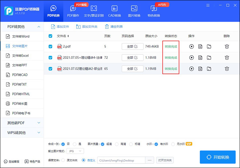240x168 pixels.
Task: Select 合成一张 是 radio option
Action: pyautogui.click(x=75, y=144)
